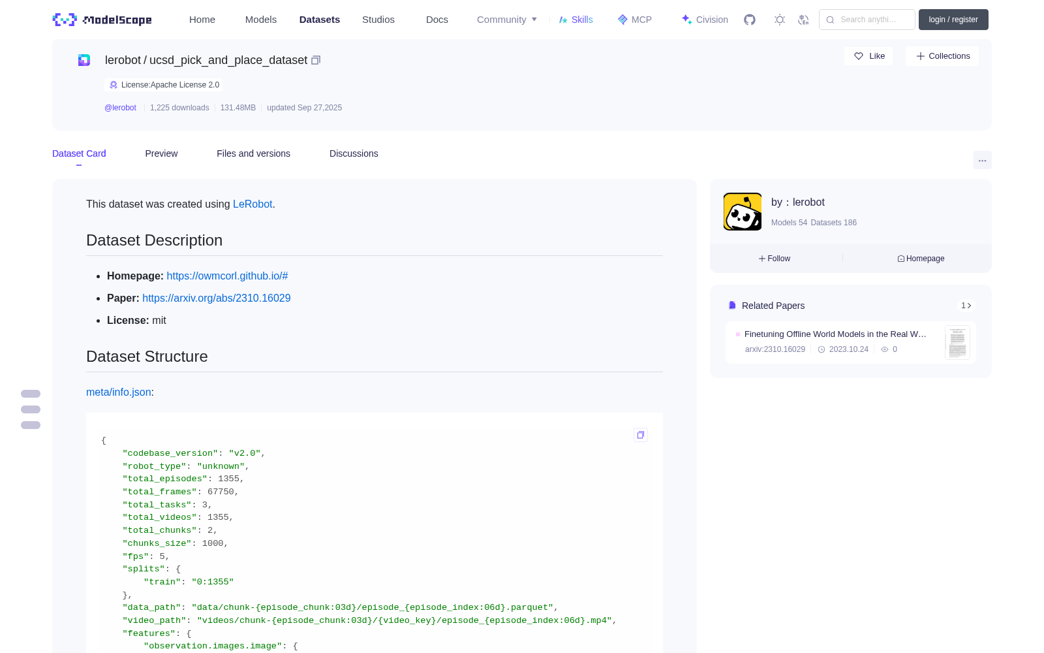1044x653 pixels.
Task: Switch to Files and versions tab
Action: tap(253, 153)
